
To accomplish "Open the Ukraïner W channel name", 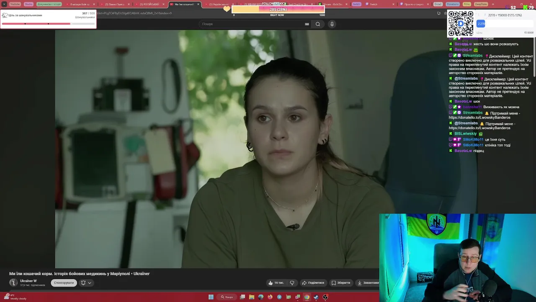I will [x=28, y=281].
